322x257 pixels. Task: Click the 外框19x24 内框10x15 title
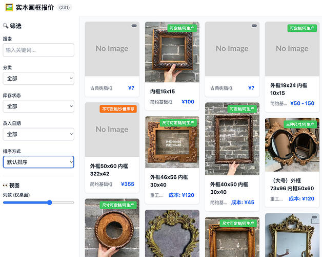[289, 89]
